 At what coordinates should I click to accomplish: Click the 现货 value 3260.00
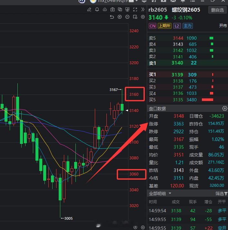pos(217,185)
